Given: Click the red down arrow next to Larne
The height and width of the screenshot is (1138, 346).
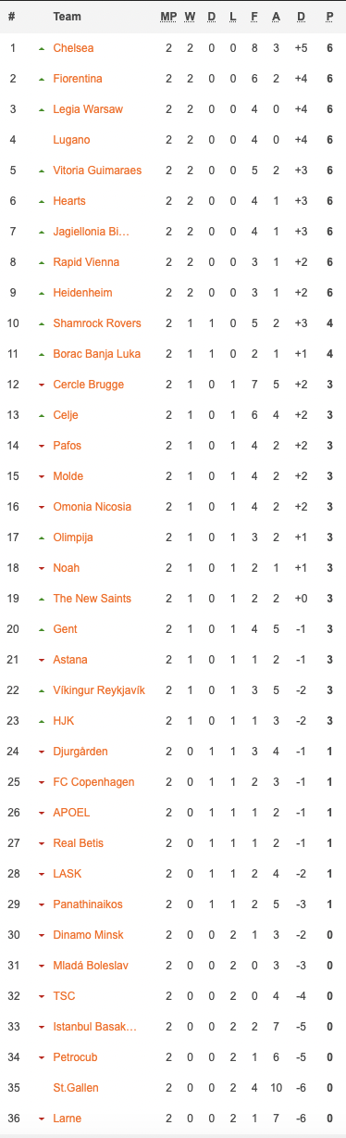Looking at the screenshot, I should [x=41, y=1119].
